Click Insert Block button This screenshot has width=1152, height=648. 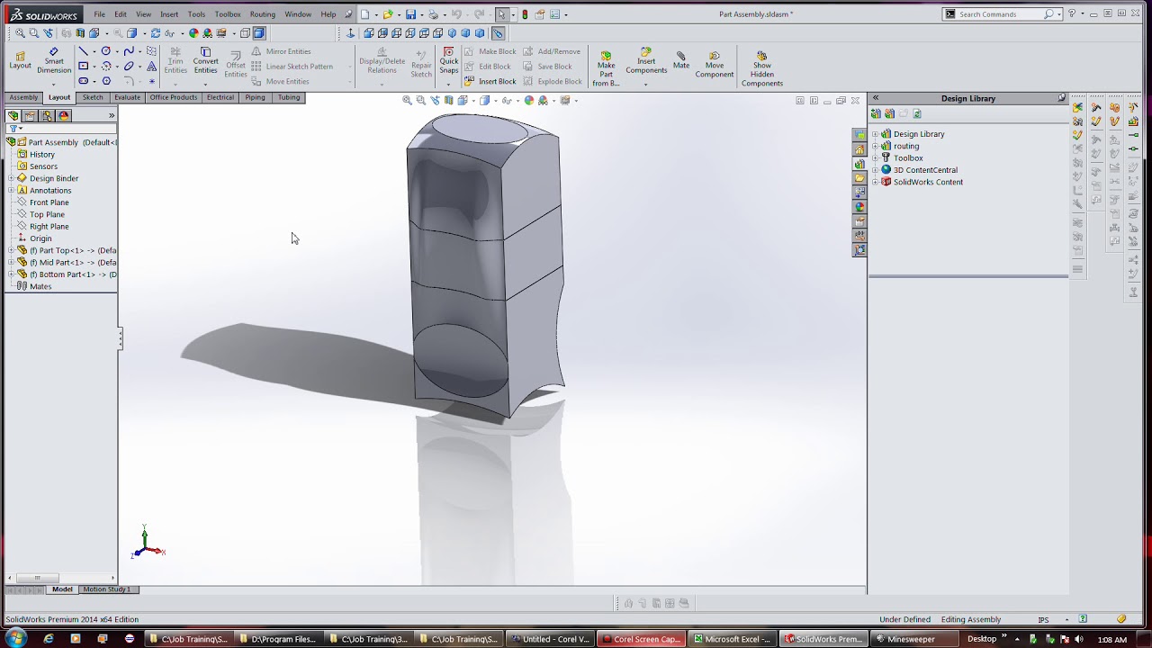point(490,81)
